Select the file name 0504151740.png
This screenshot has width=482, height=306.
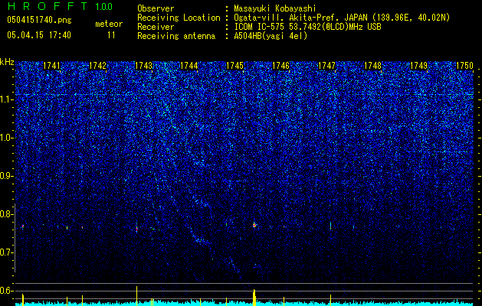39,20
